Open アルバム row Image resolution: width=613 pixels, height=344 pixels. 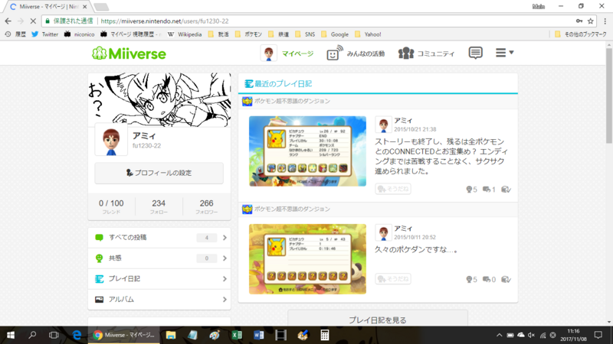tap(159, 300)
